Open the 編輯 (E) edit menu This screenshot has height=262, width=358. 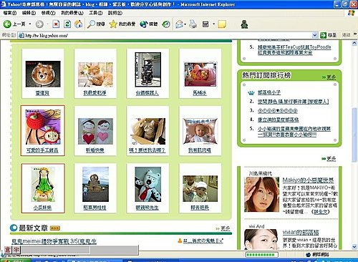click(29, 13)
